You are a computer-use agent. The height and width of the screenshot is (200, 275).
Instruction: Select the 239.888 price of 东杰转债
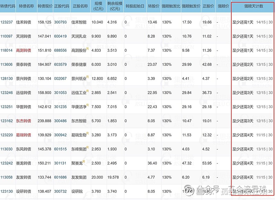[44, 121]
